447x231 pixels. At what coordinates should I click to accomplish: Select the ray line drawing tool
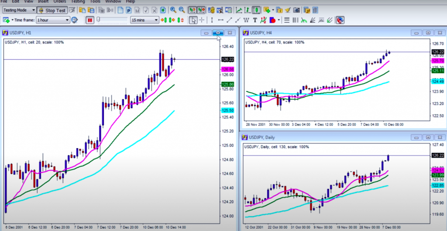point(238,20)
